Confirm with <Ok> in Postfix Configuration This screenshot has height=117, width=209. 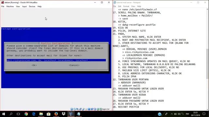pyautogui.click(x=34, y=65)
